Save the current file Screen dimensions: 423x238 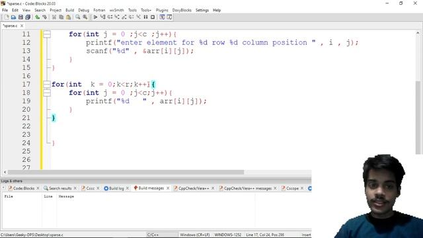pos(20,17)
